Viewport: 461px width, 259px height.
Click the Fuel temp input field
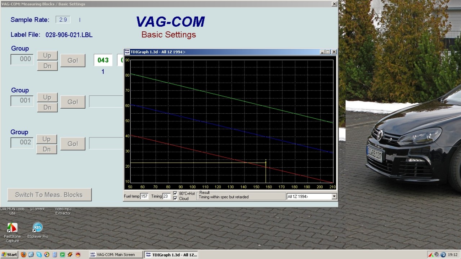144,196
